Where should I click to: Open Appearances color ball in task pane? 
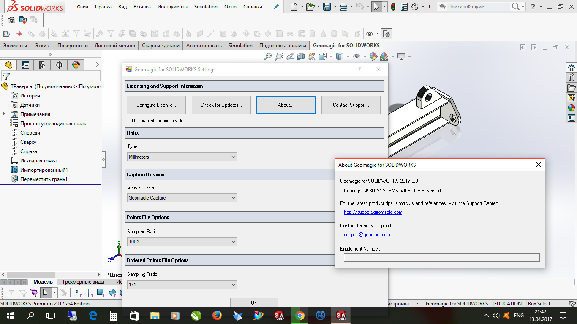pyautogui.click(x=572, y=108)
